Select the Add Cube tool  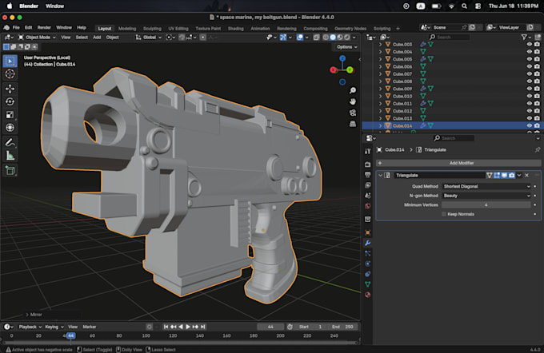click(10, 170)
